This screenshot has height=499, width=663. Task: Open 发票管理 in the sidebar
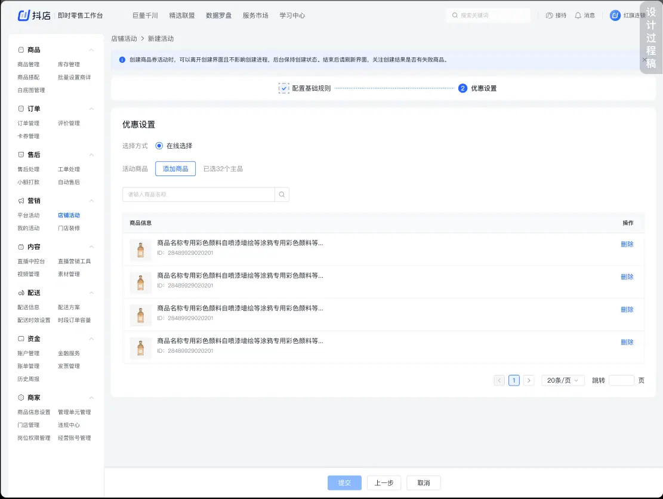69,366
